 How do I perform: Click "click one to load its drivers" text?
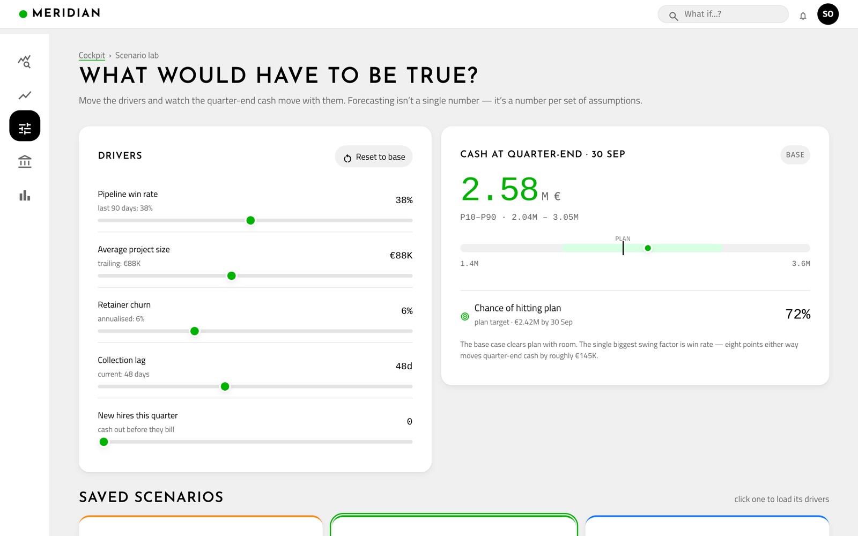[x=781, y=499]
